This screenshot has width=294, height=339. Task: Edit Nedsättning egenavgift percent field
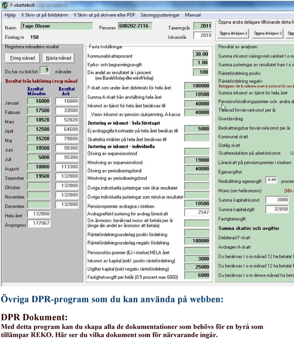pyautogui.click(x=271, y=180)
